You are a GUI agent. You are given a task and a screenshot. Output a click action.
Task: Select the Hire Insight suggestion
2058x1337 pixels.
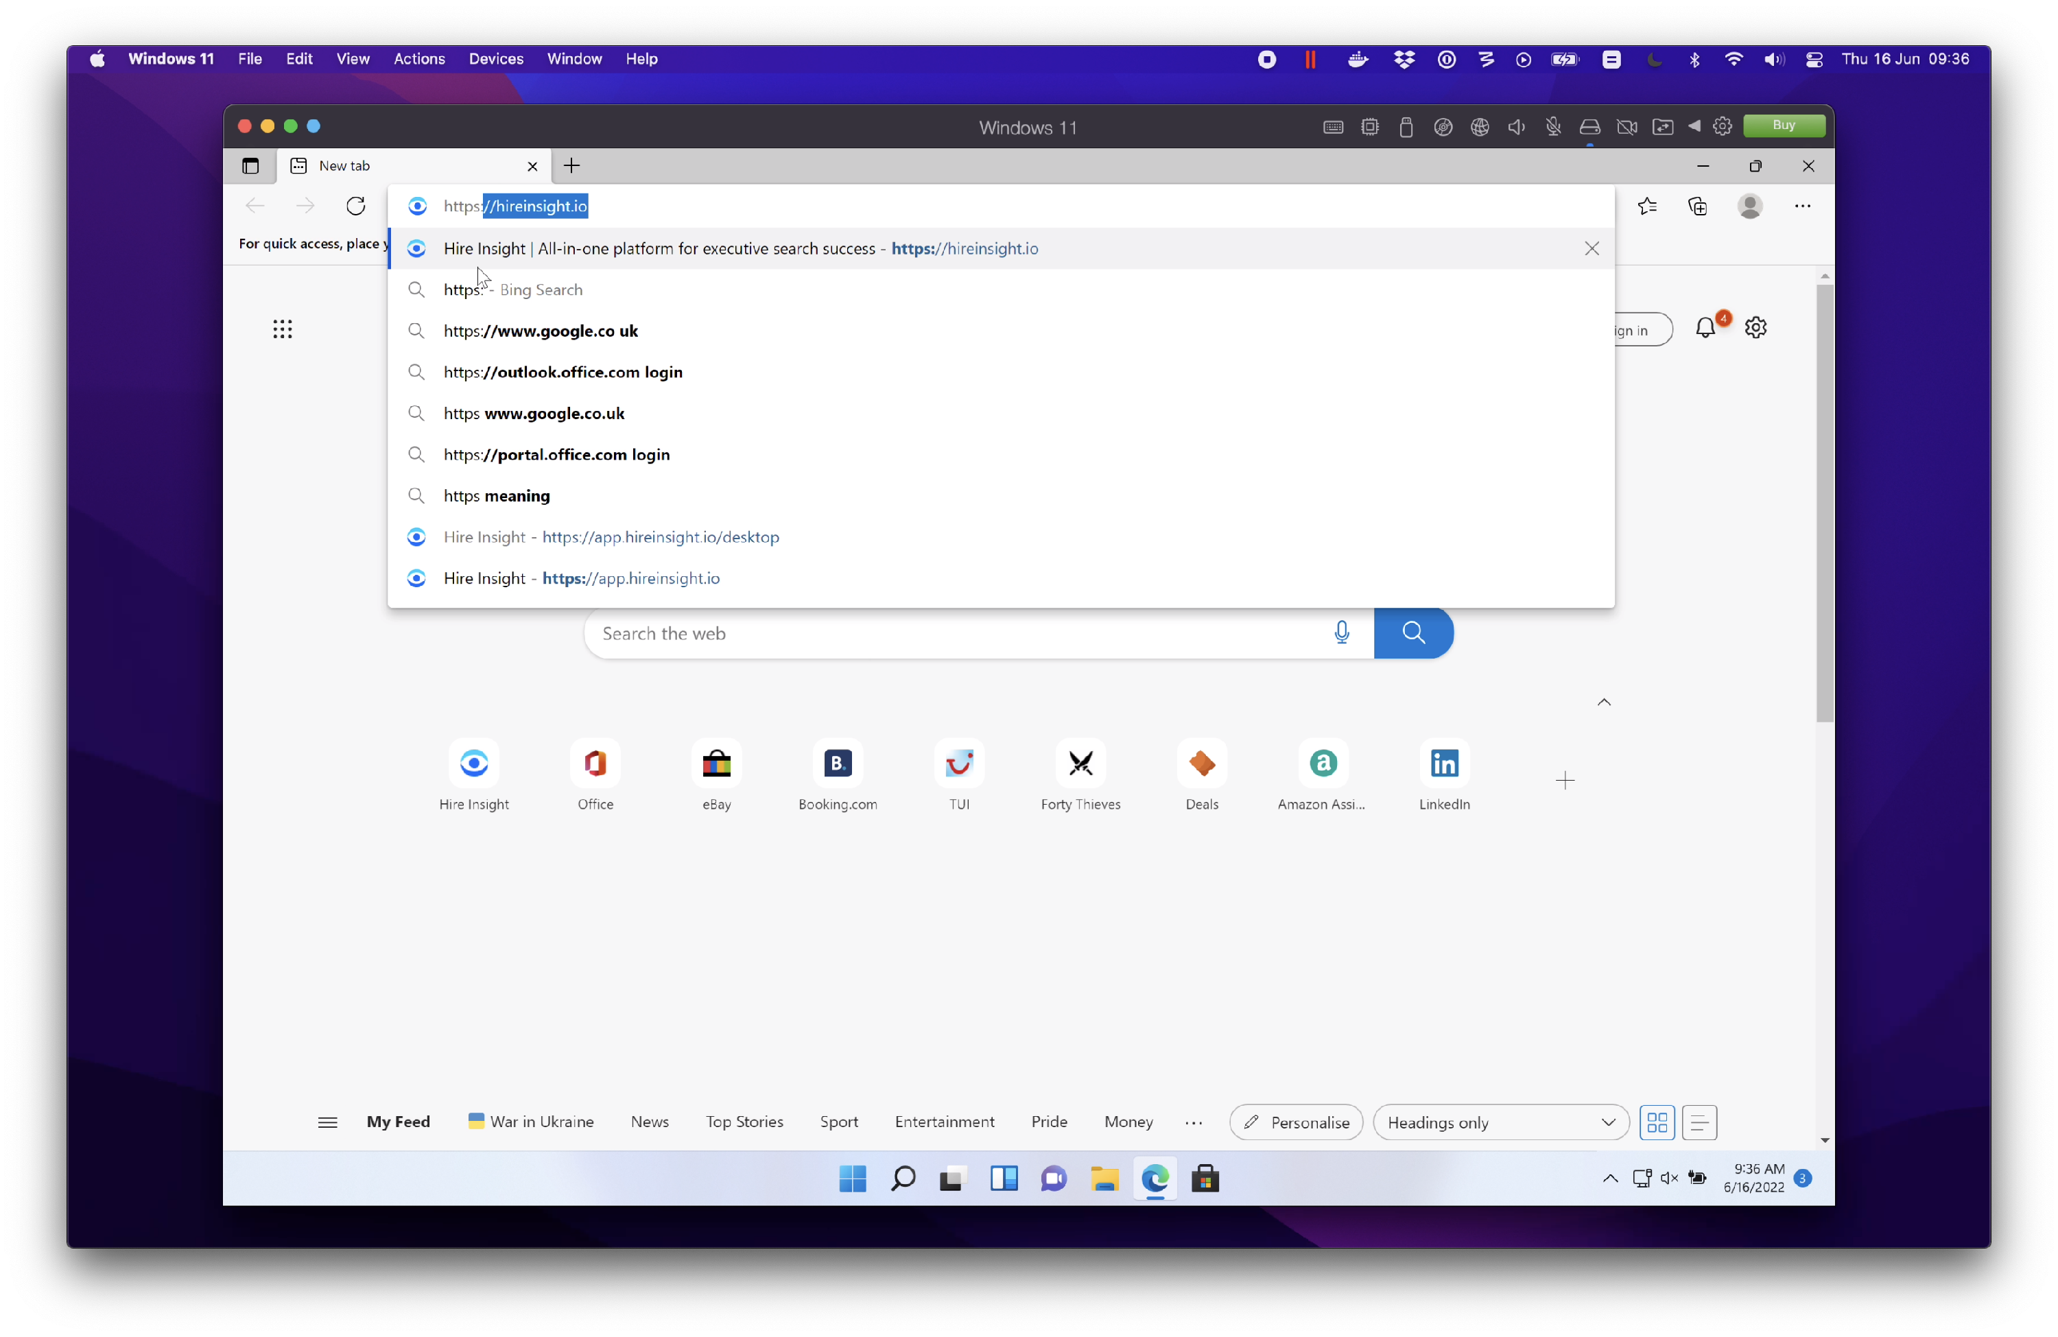point(740,248)
